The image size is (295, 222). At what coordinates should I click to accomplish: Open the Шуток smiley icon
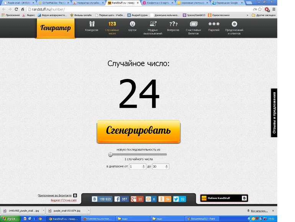pos(132,25)
